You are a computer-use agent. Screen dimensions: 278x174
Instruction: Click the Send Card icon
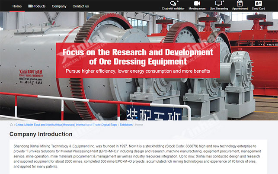258,3
